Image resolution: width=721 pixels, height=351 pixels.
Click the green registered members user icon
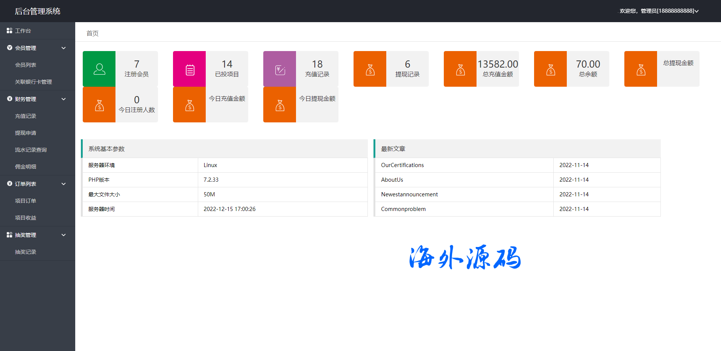click(99, 69)
